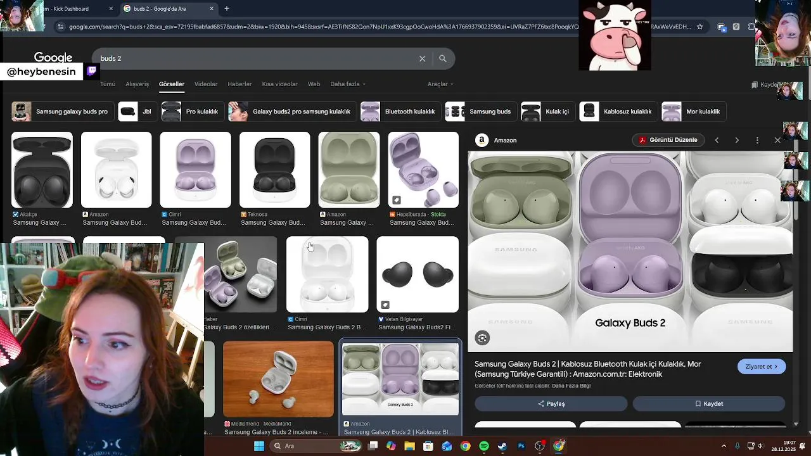
Task: Open the Akakçe black buds thumbnail
Action: 42,170
